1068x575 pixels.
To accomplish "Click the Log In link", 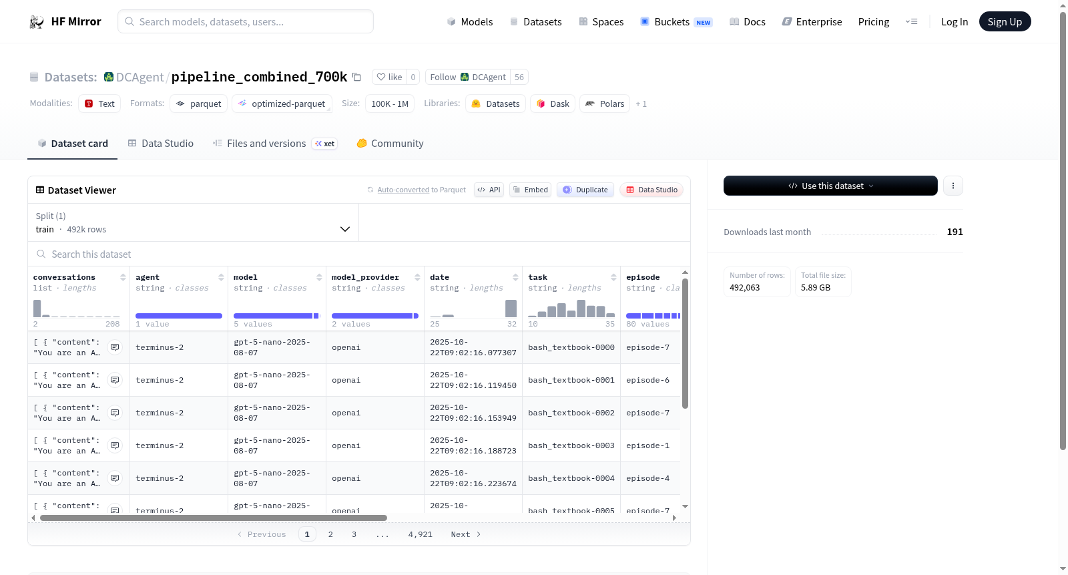I will point(954,22).
